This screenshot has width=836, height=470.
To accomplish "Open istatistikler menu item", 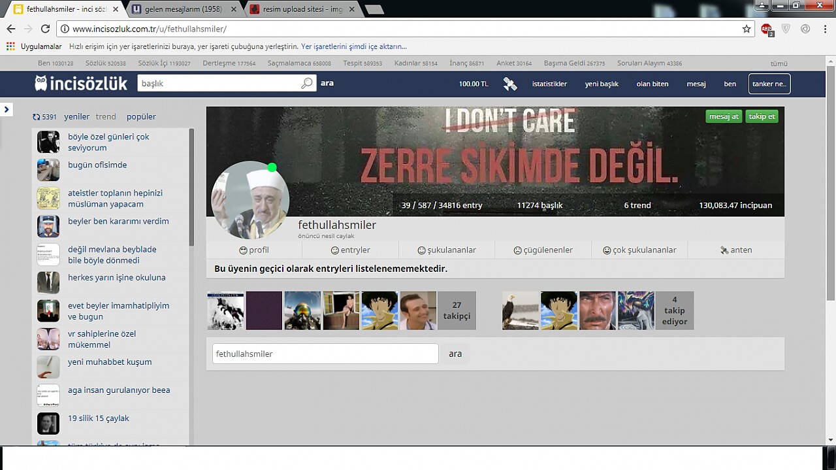I will 549,84.
